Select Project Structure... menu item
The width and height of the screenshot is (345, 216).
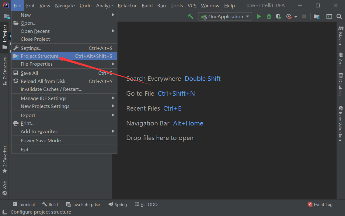pos(64,56)
